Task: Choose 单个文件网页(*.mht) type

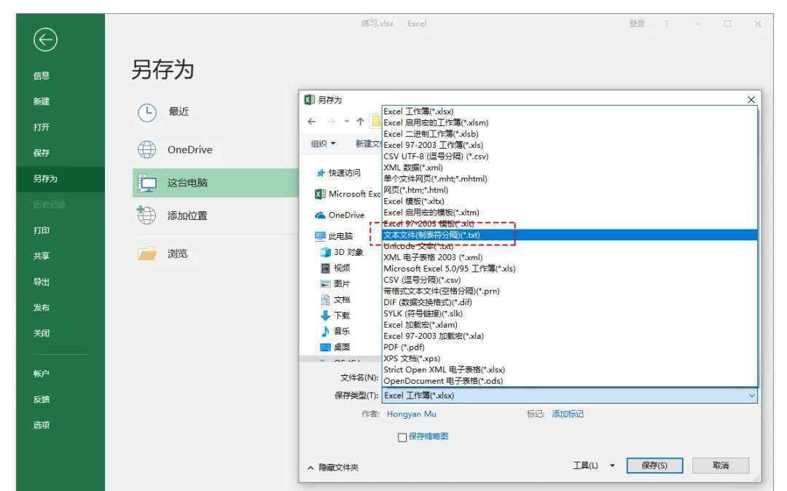Action: pos(570,179)
